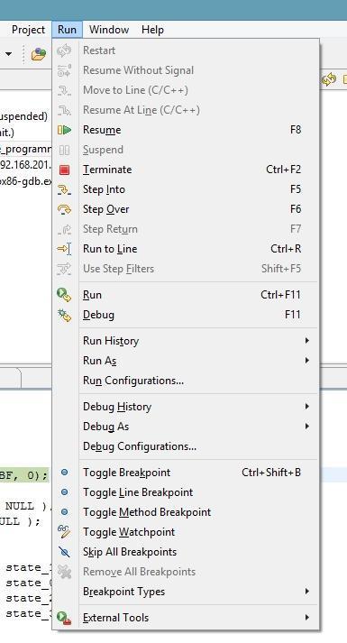Screen dimensions: 347x643
Task: Click the highlighted 'BF, 0);' code line
Action: [23, 476]
